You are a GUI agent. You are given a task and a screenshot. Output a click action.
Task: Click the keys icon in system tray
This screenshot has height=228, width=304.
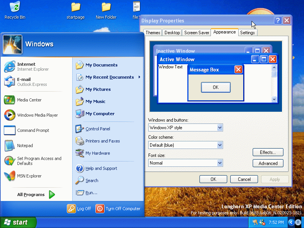point(255,222)
